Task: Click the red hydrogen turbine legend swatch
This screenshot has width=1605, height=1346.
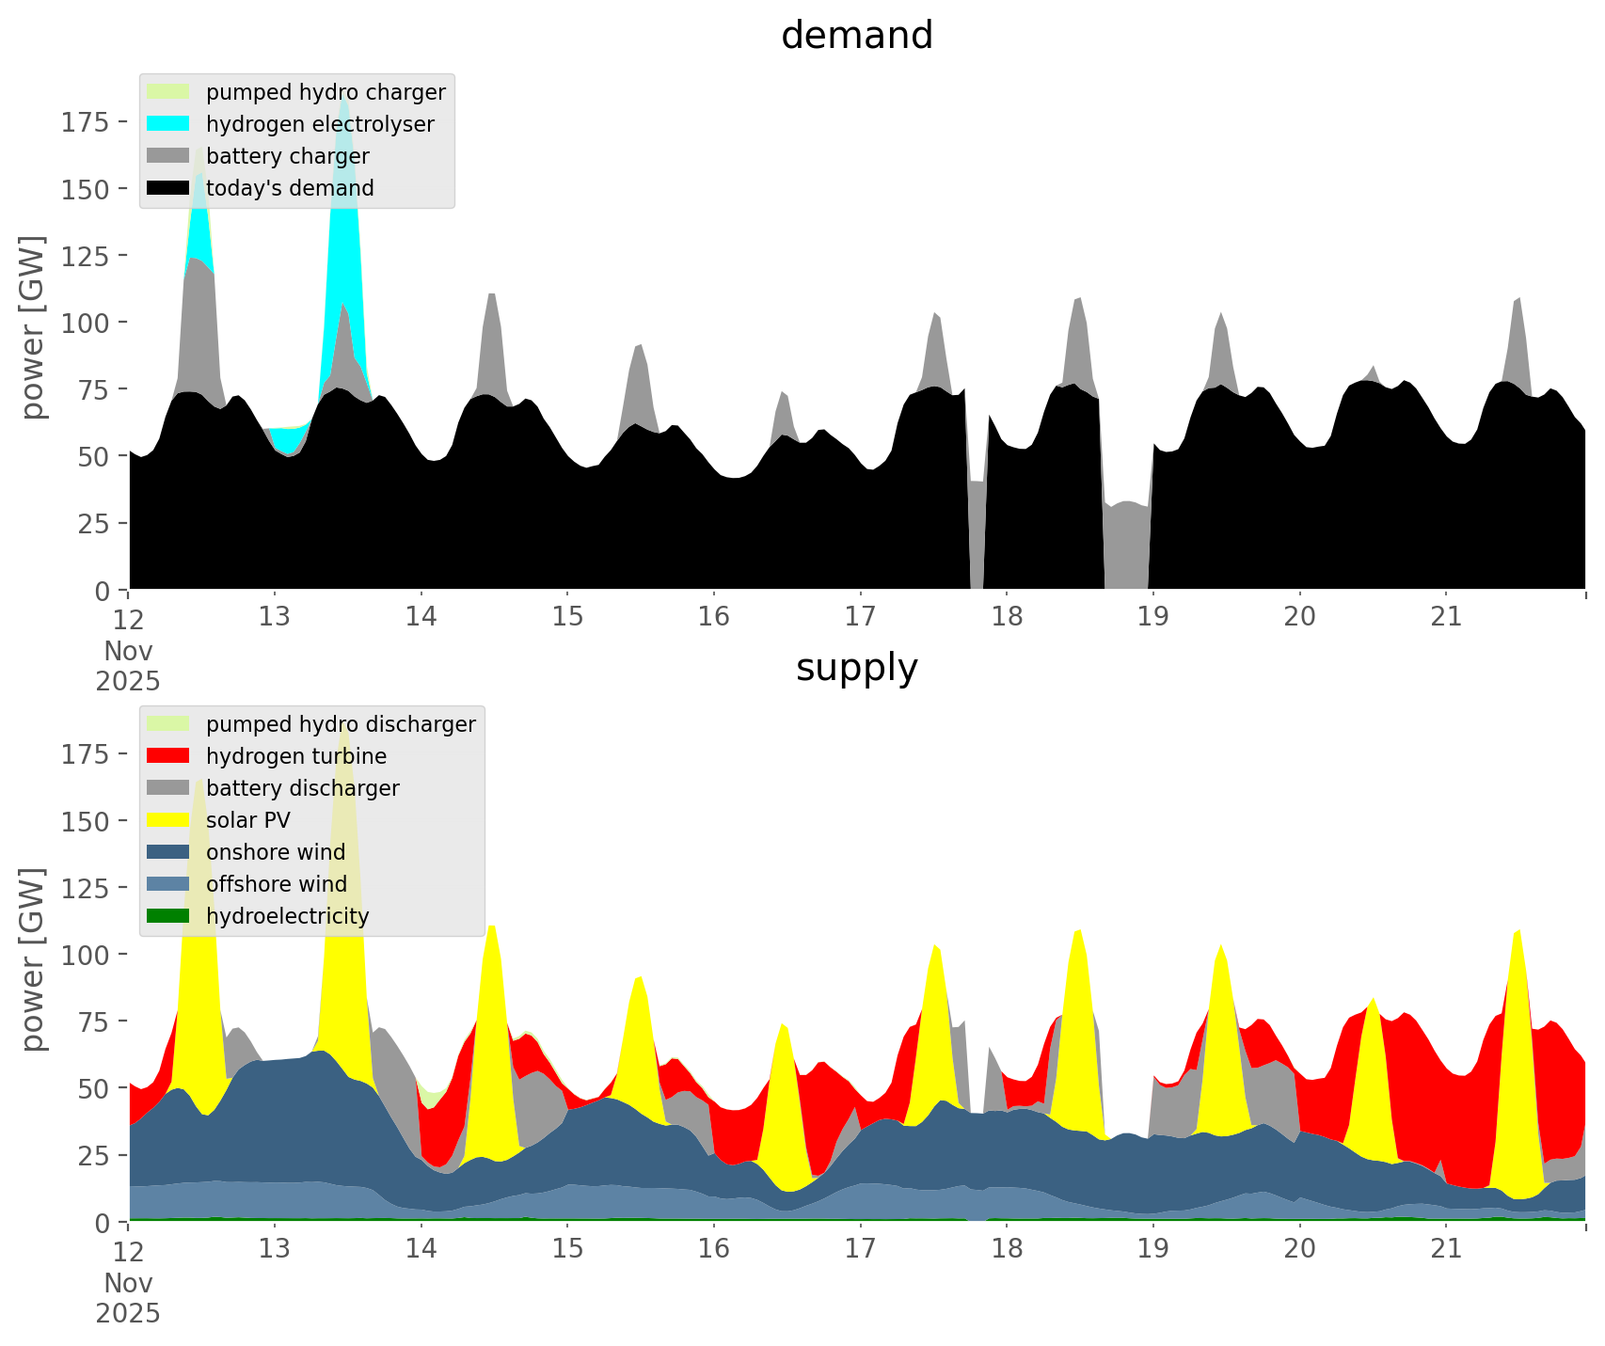Action: tap(168, 756)
